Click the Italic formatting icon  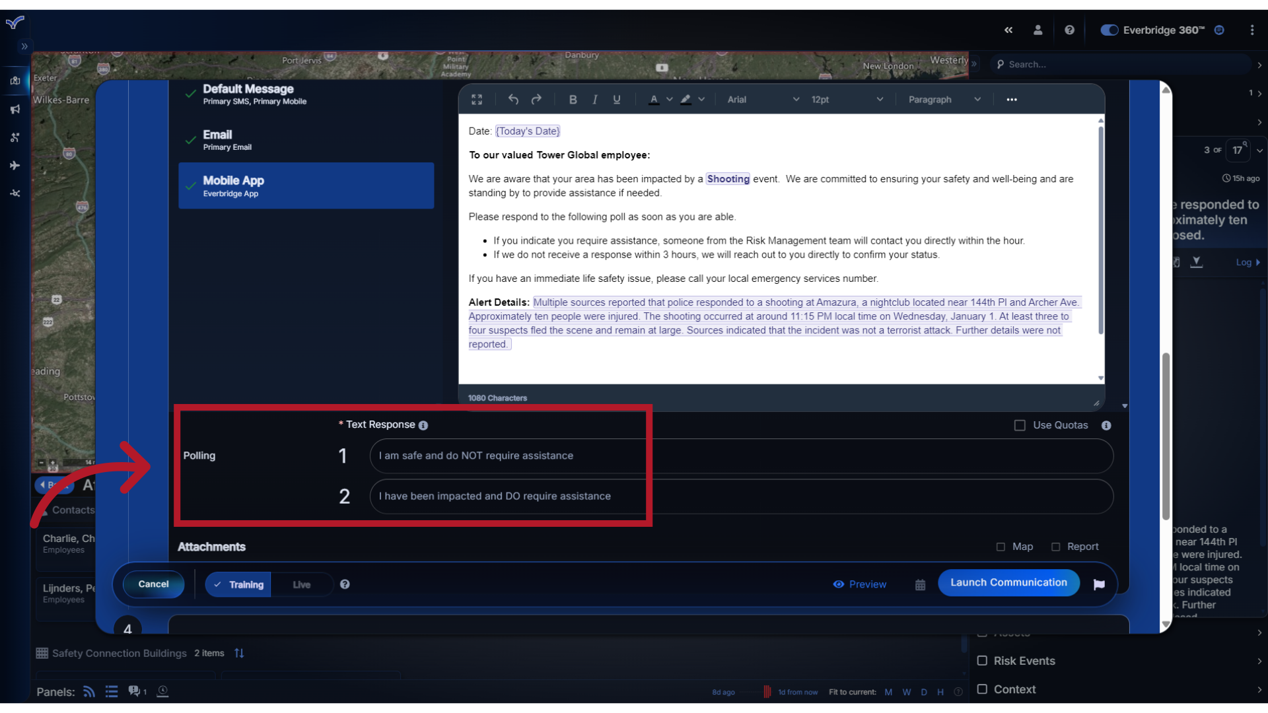pyautogui.click(x=595, y=99)
